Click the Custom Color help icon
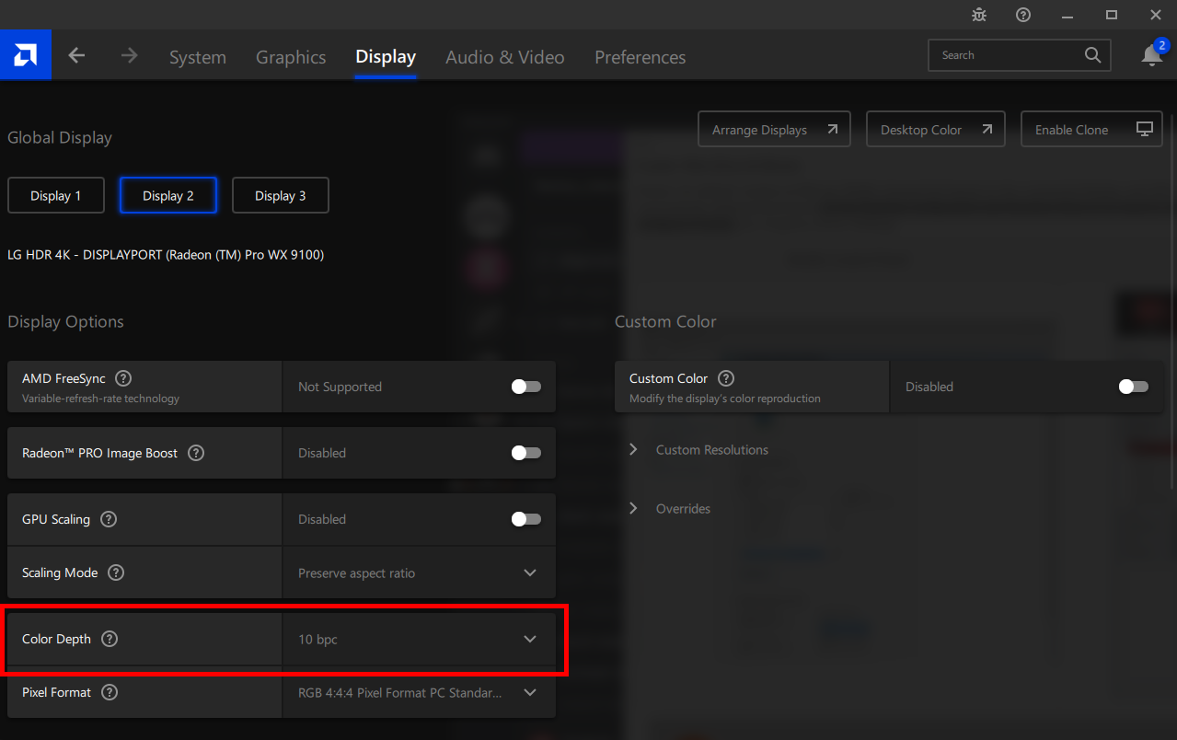The height and width of the screenshot is (740, 1177). [726, 378]
